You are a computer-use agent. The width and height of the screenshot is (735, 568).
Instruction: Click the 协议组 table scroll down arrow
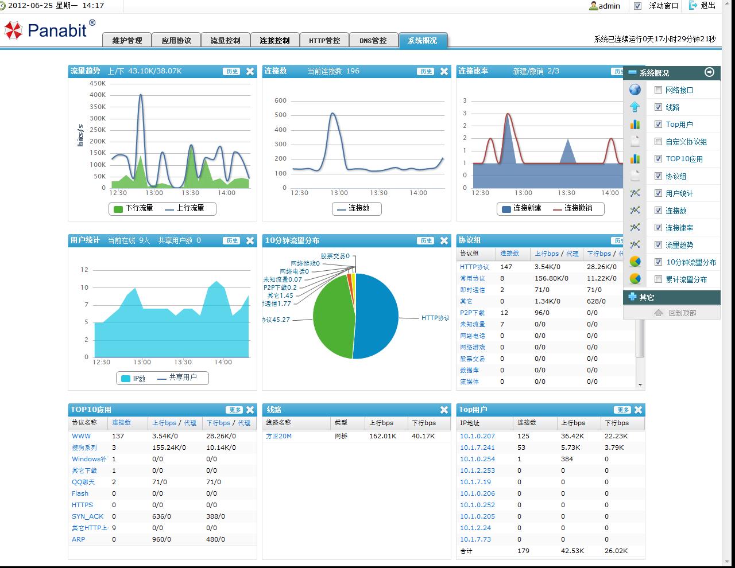(640, 385)
